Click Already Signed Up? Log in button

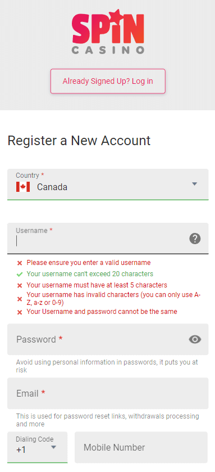coord(108,81)
